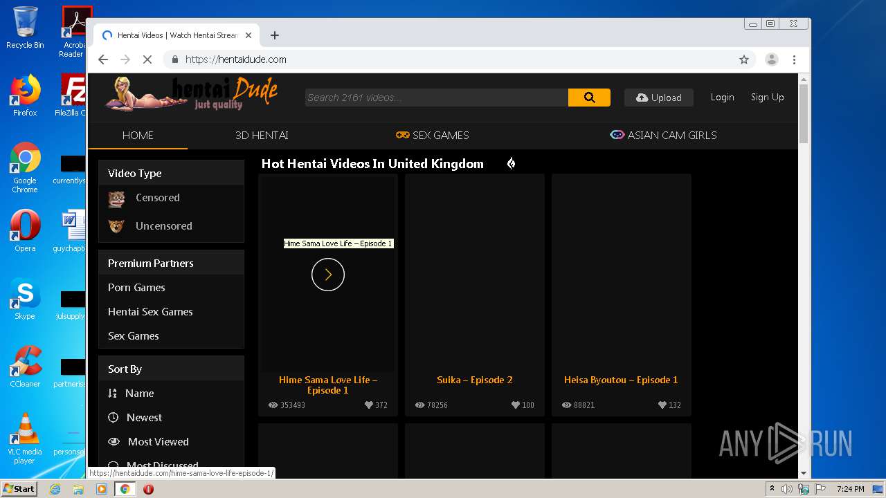The width and height of the screenshot is (886, 498).
Task: Go back using the browser back arrow
Action: [x=103, y=59]
